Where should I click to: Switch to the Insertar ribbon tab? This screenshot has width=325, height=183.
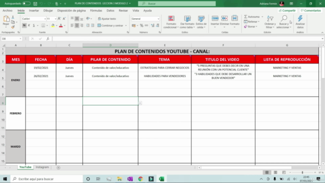click(x=34, y=10)
